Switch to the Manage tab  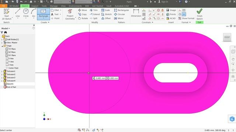click(54, 6)
